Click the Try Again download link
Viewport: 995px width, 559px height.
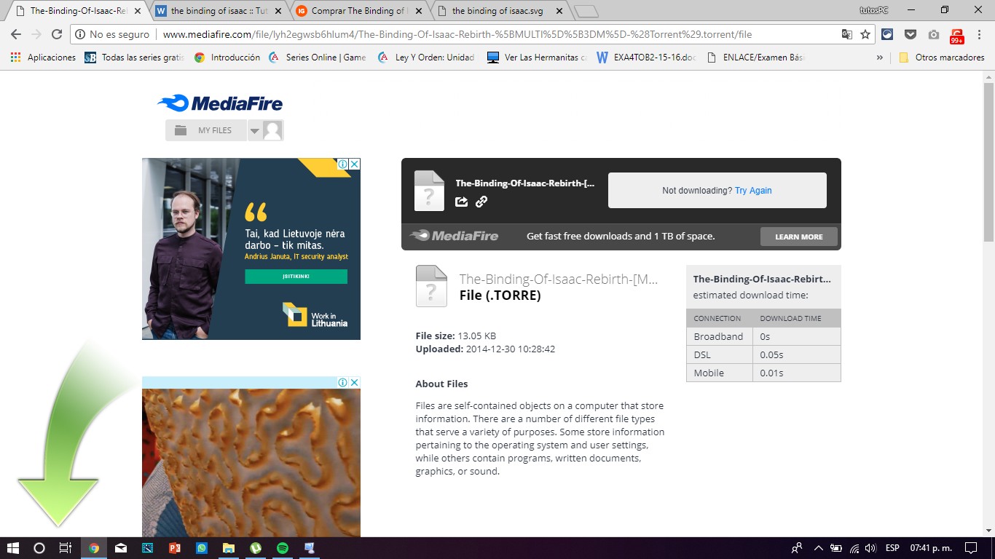click(x=753, y=191)
